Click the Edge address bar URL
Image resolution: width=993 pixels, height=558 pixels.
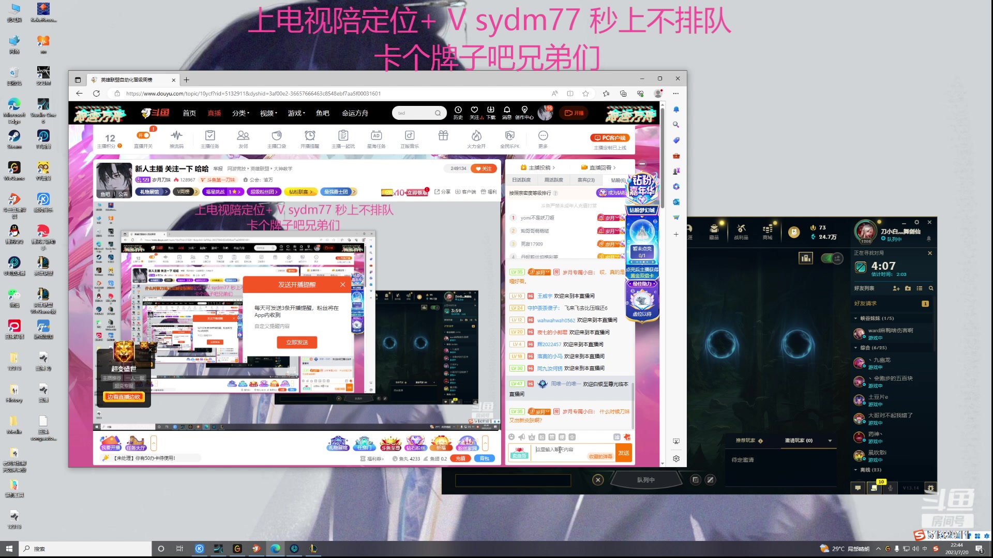pyautogui.click(x=253, y=94)
